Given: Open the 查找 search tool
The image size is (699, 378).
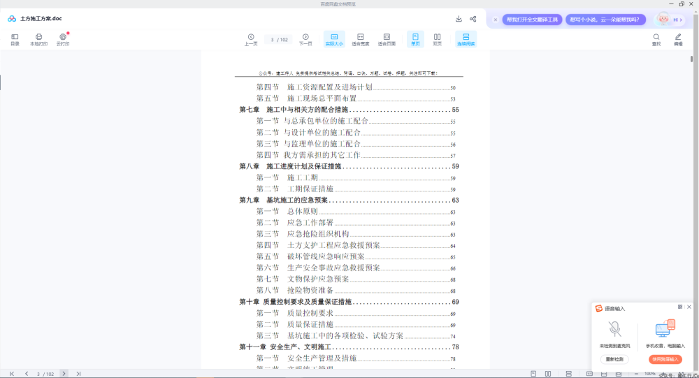Looking at the screenshot, I should 656,39.
